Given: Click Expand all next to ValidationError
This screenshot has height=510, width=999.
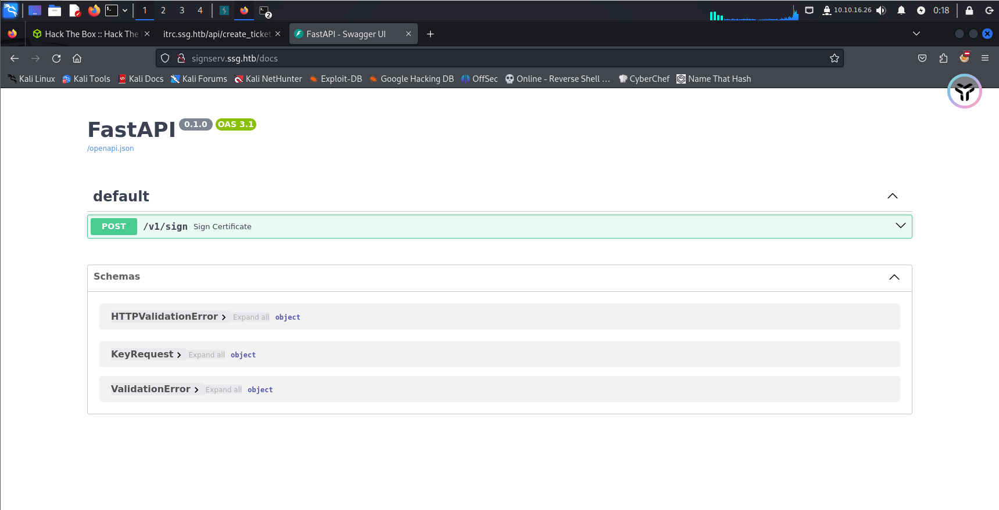Looking at the screenshot, I should (223, 390).
